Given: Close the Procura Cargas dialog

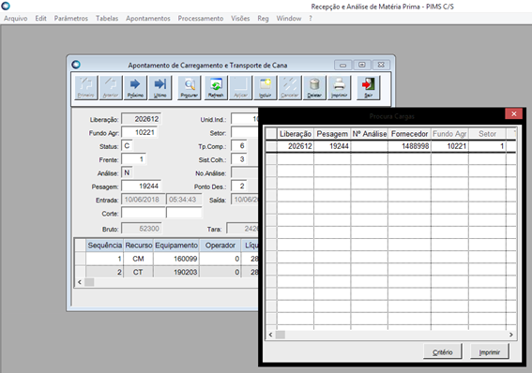Looking at the screenshot, I should click(513, 113).
